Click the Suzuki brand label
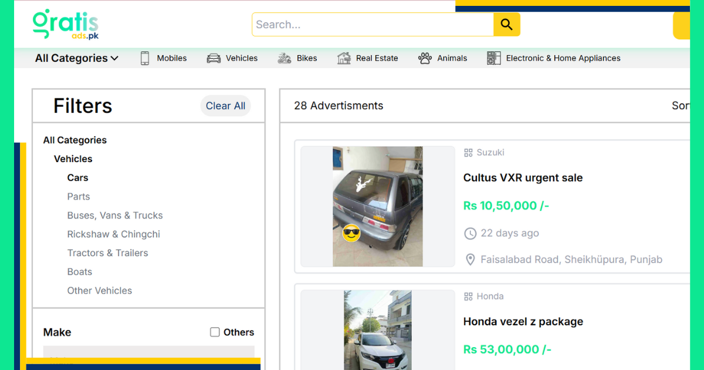704x370 pixels. coord(490,153)
